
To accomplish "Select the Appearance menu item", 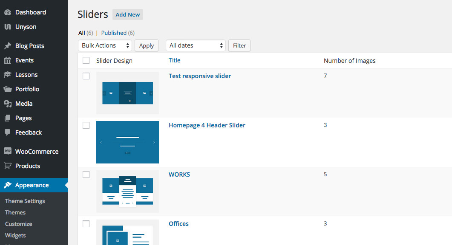I will click(x=34, y=185).
